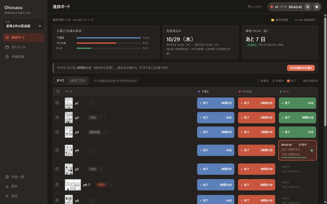Open the p4 ペン入れ 完了 cell
Viewport: 327px width, 204px height.
point(256,150)
